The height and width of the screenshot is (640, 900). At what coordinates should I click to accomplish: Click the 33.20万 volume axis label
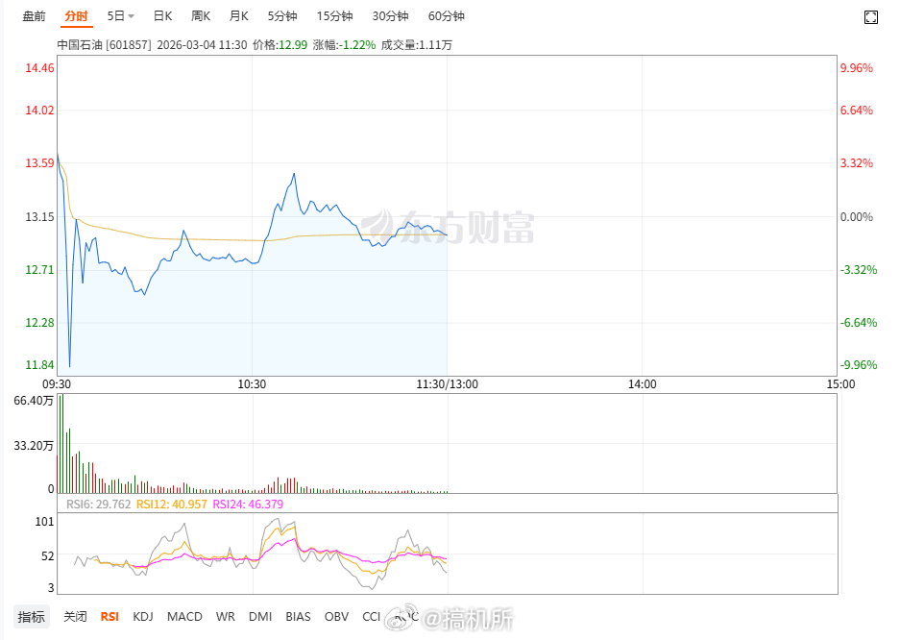34,446
